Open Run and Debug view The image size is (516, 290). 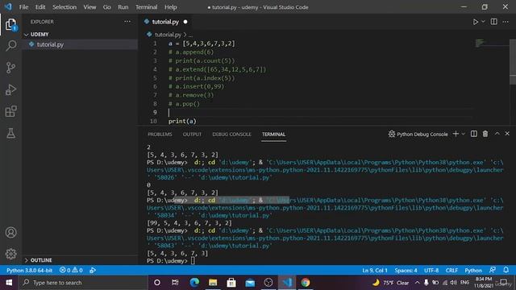10,89
